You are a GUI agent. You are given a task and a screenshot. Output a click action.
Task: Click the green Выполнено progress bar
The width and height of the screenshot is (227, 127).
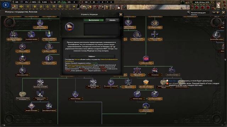pyautogui.click(x=94, y=20)
